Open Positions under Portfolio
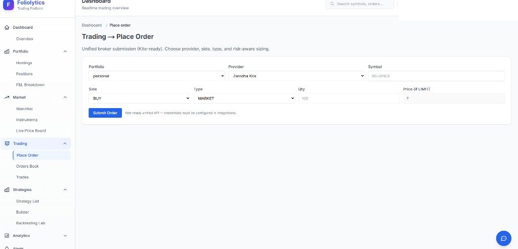This screenshot has width=518, height=249. (x=24, y=74)
